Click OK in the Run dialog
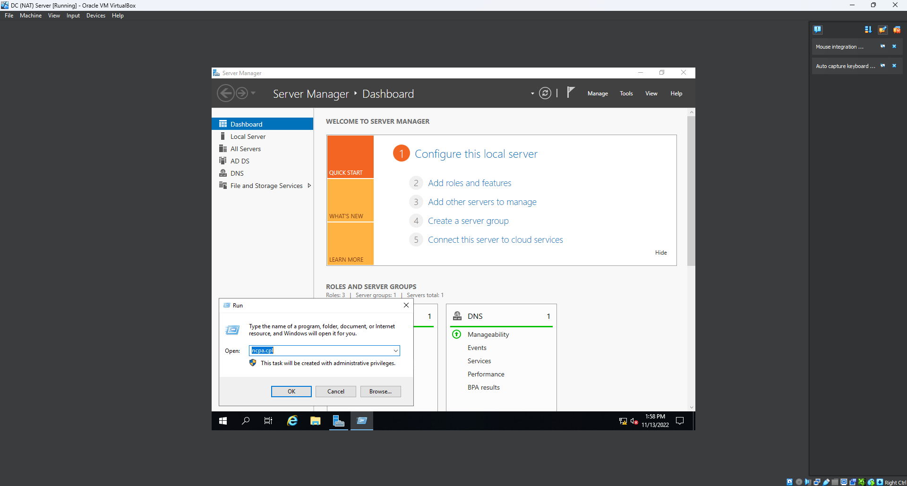907x486 pixels. (291, 392)
